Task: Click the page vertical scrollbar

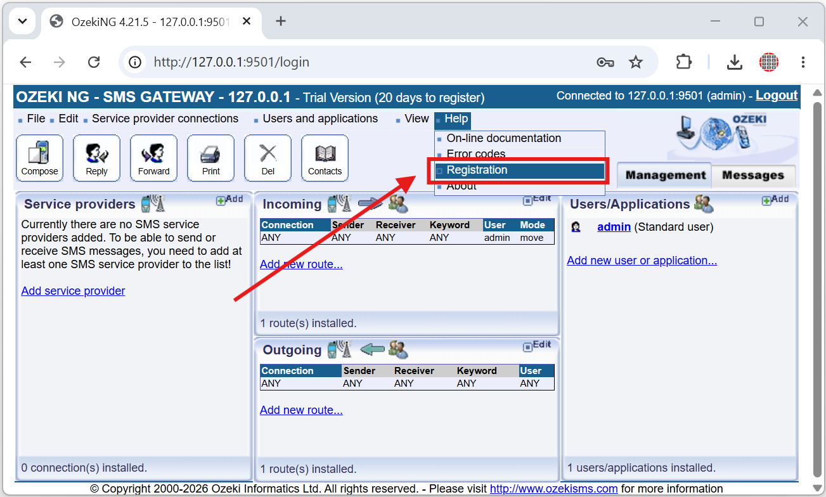Action: (x=818, y=288)
